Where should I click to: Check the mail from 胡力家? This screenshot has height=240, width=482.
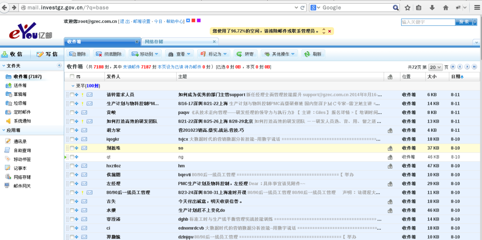pyautogui.click(x=72, y=130)
